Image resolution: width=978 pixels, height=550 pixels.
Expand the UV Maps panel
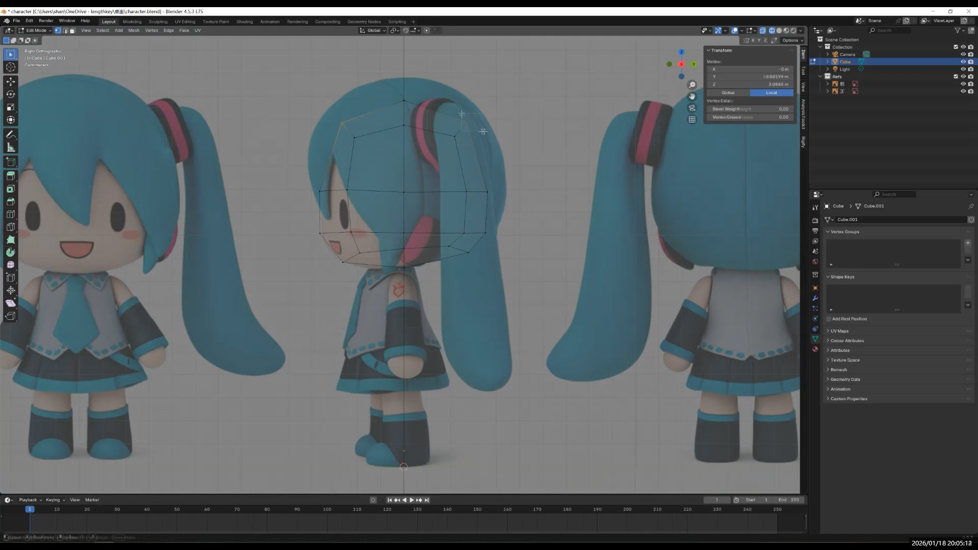[x=839, y=331]
